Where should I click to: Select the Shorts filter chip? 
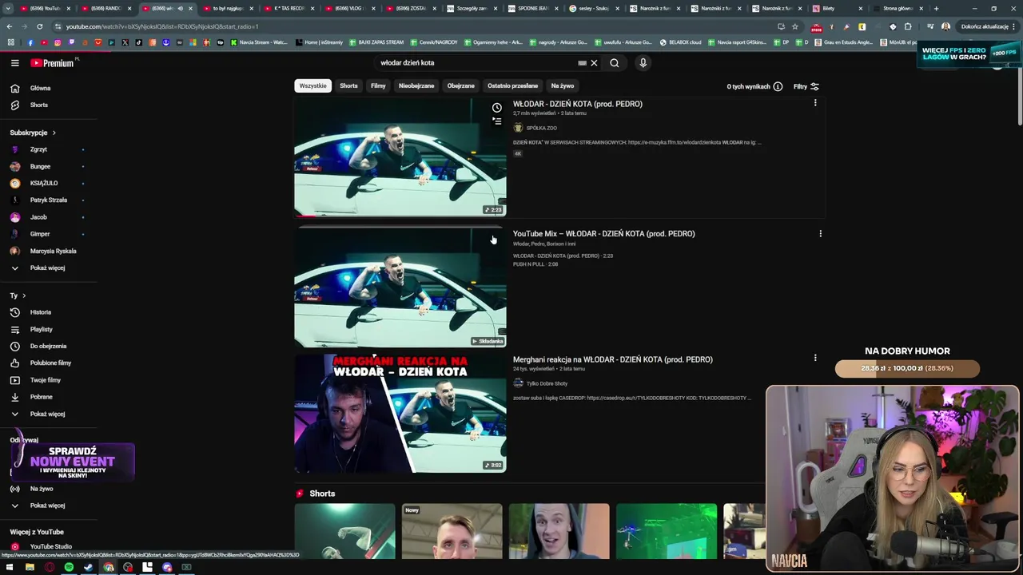click(x=348, y=85)
